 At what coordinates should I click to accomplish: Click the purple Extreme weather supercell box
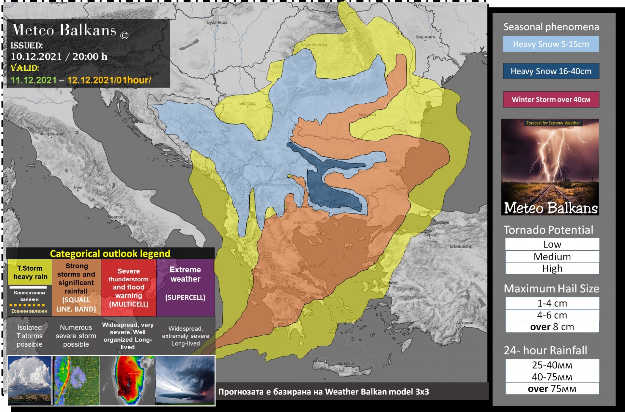[186, 288]
